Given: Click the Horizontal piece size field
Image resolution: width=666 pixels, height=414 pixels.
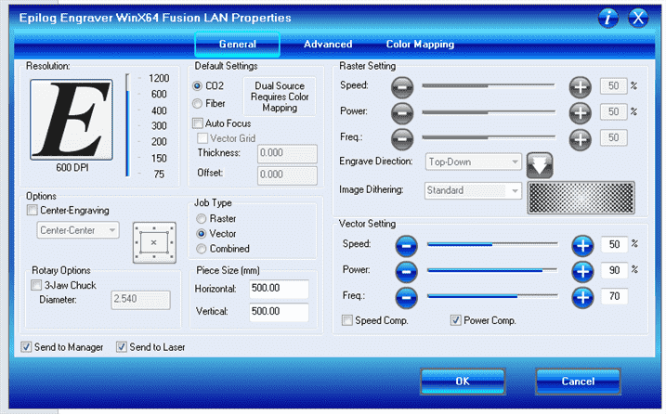Looking at the screenshot, I should pyautogui.click(x=279, y=289).
